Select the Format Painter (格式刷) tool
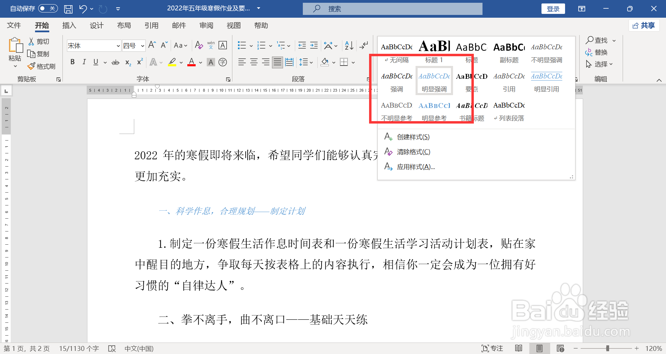 click(x=41, y=66)
